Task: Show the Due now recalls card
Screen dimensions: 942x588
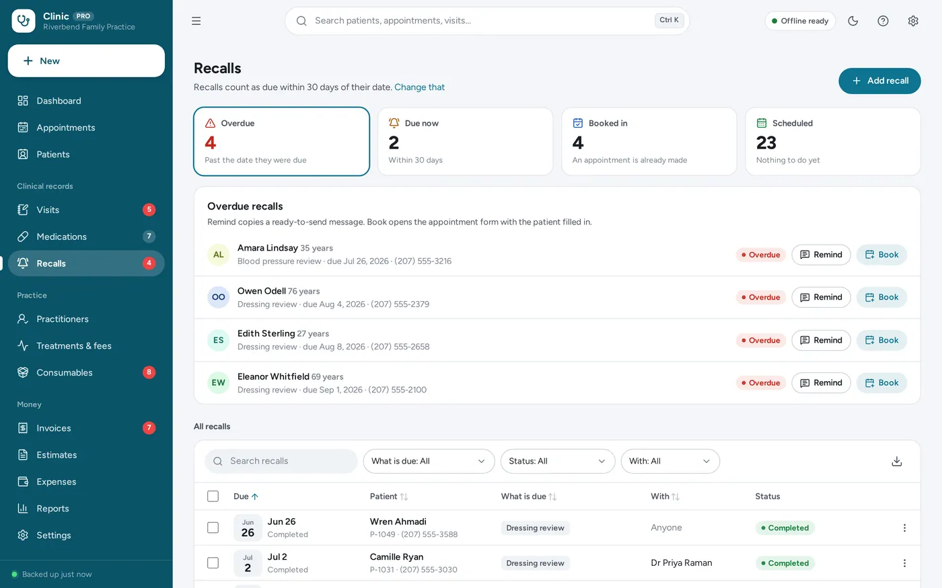Action: (465, 142)
